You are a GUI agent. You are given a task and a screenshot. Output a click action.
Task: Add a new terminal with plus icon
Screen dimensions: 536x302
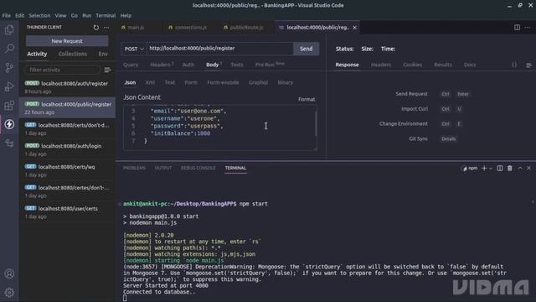[484, 168]
